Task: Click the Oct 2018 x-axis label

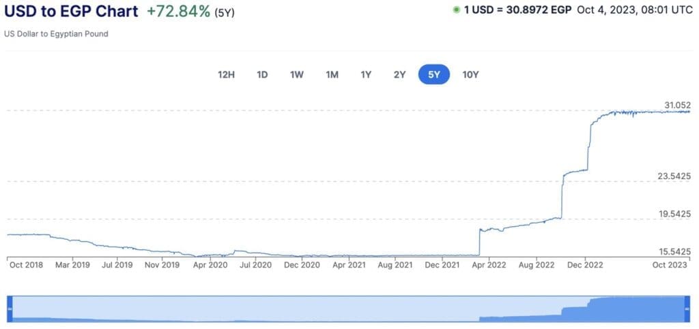Action: [26, 265]
